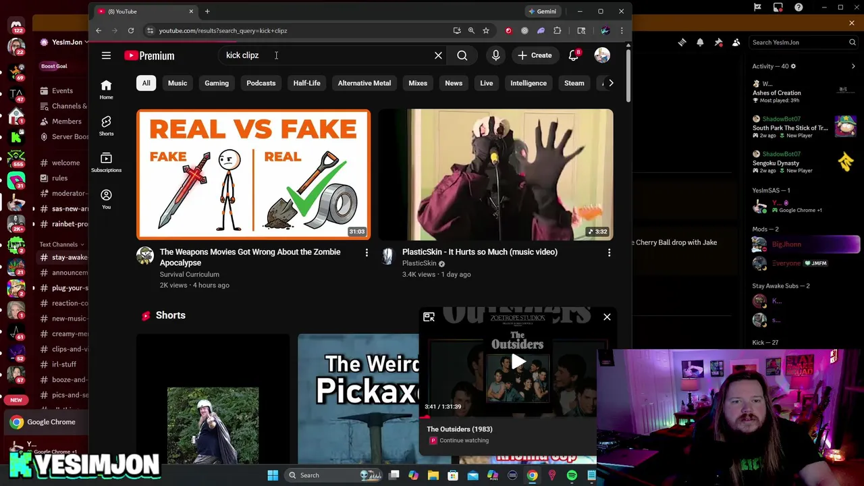Screen dimensions: 864x486
Task: Open Discord notification bell in header
Action: tap(700, 42)
